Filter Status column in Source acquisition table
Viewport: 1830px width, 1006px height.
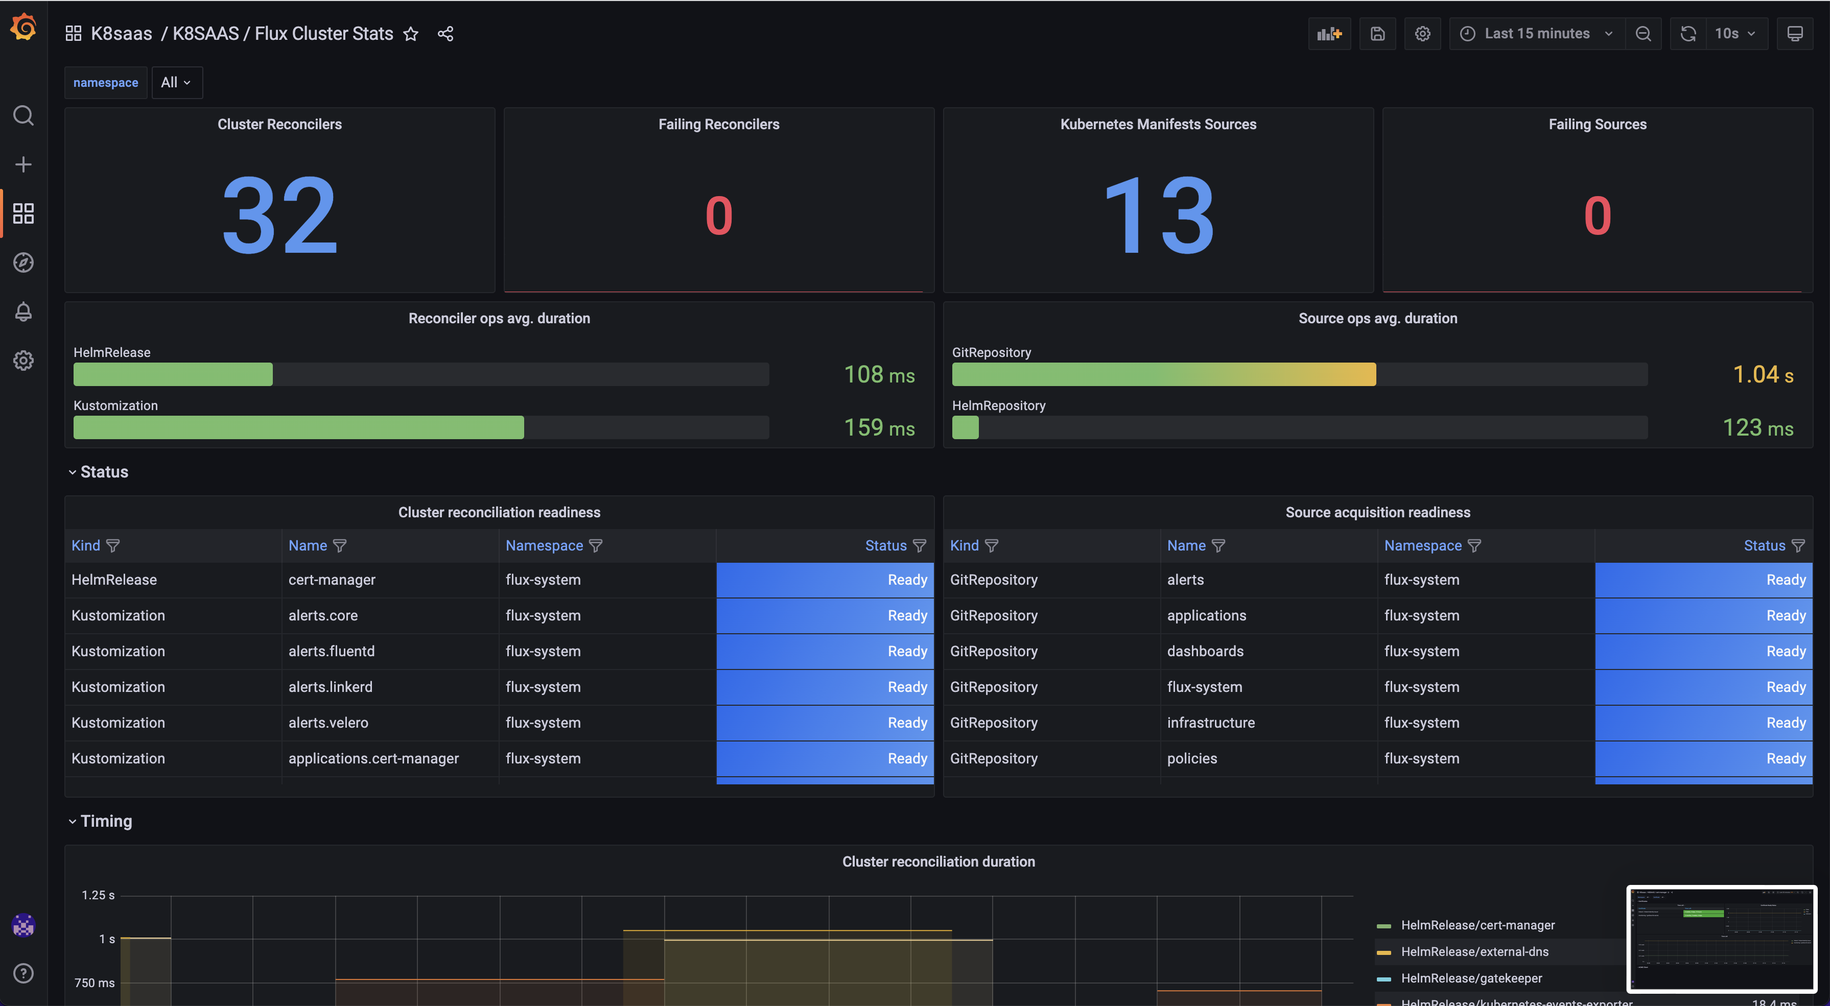(x=1798, y=545)
